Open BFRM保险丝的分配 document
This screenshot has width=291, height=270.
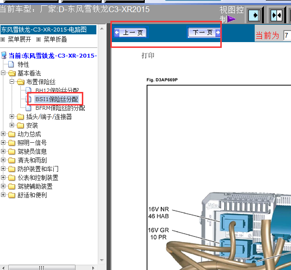pos(60,108)
